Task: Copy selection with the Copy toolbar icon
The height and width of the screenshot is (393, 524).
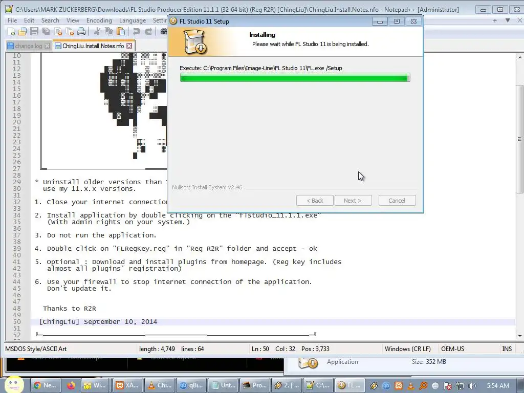Action: [x=108, y=32]
